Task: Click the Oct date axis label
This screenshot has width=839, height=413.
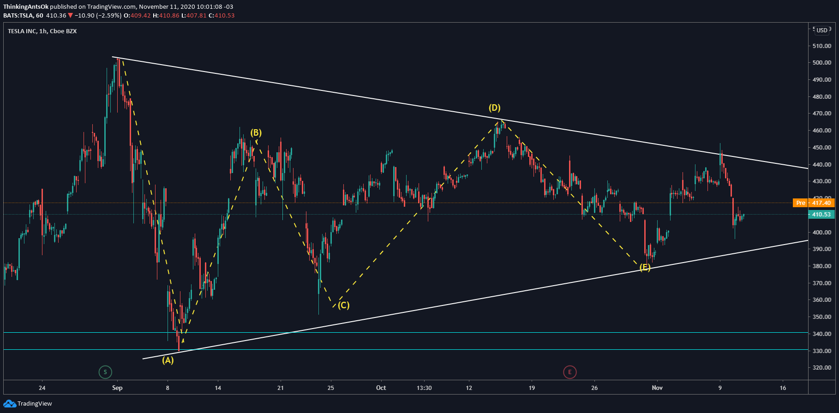Action: [x=381, y=388]
